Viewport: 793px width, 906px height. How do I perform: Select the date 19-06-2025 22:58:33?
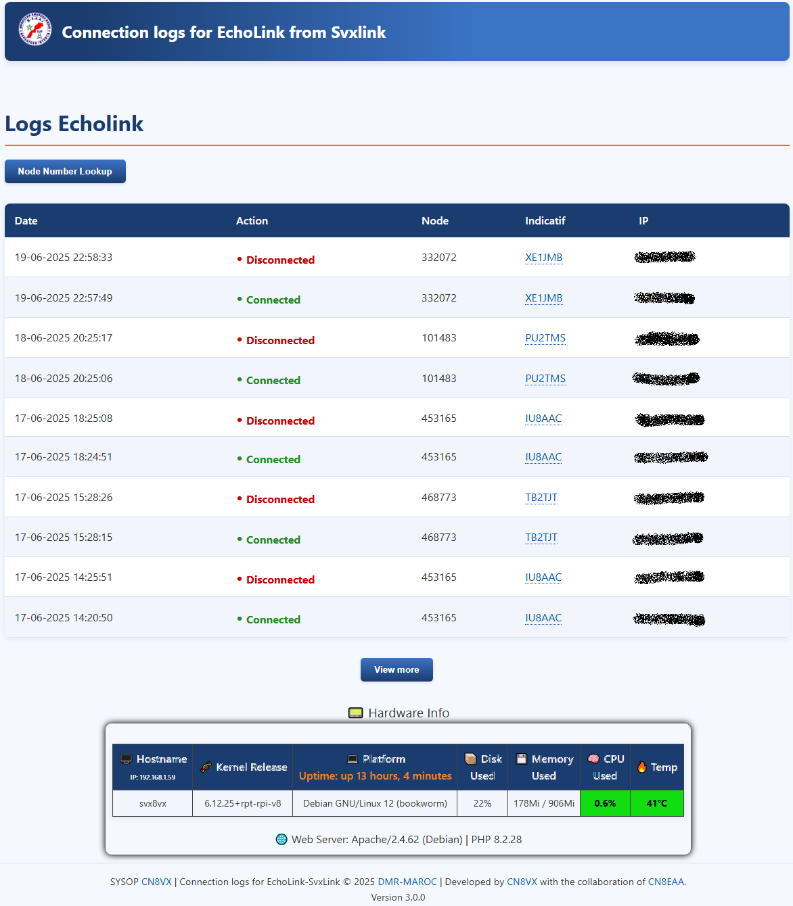pos(64,258)
